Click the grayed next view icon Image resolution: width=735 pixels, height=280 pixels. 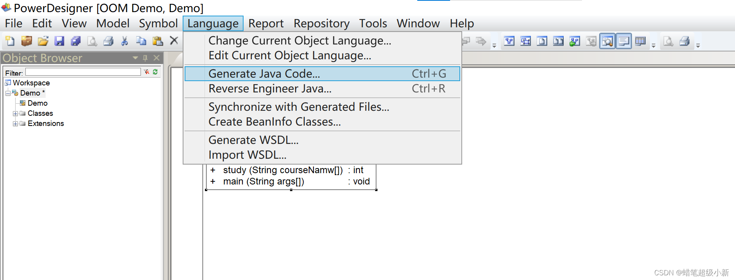[591, 41]
